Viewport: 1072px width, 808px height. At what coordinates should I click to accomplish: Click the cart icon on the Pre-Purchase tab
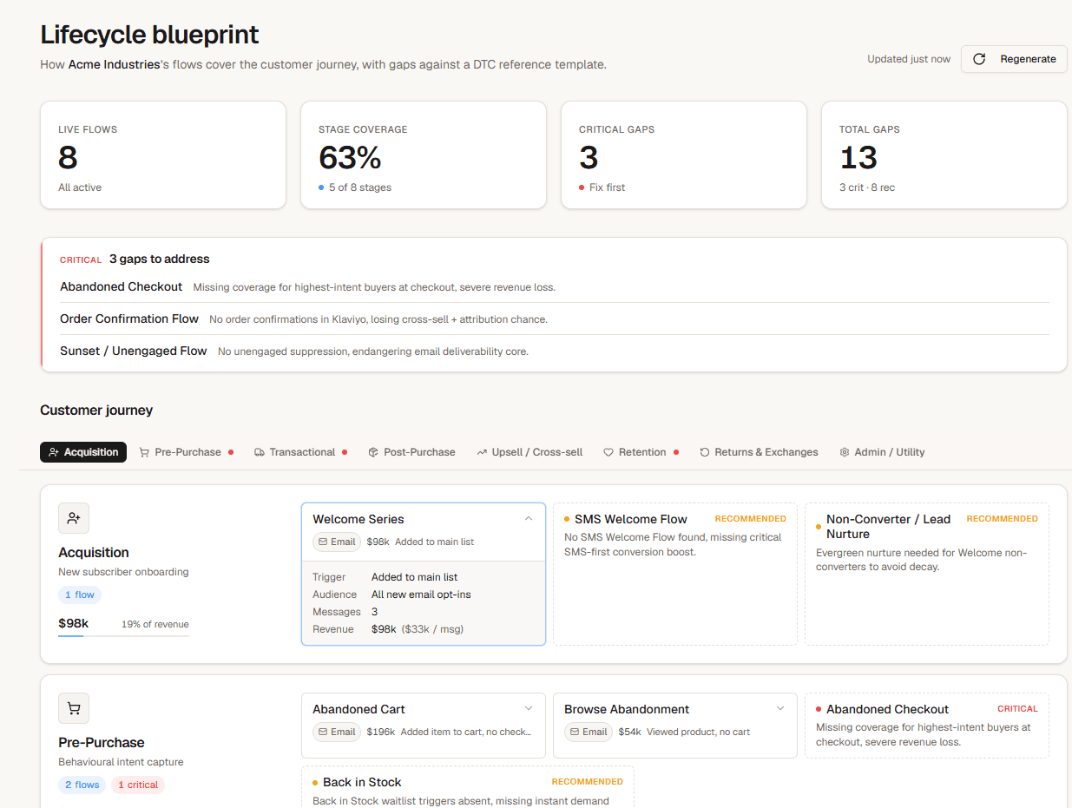144,452
